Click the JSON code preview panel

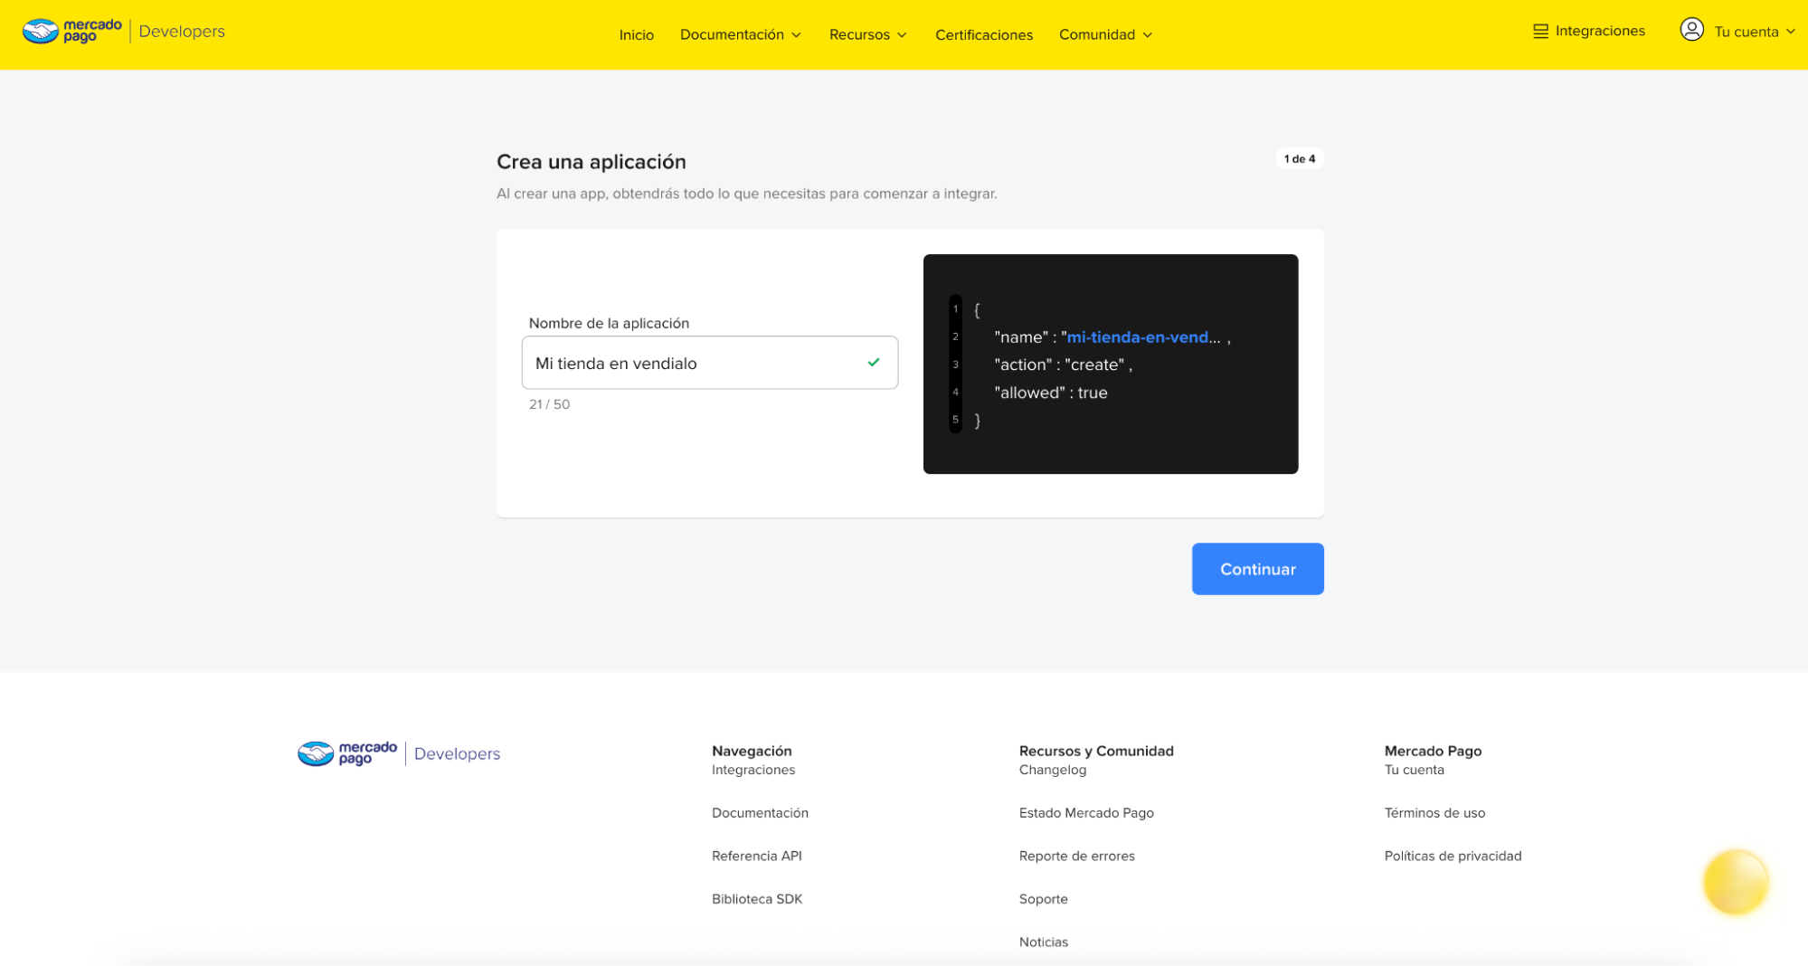(x=1110, y=364)
